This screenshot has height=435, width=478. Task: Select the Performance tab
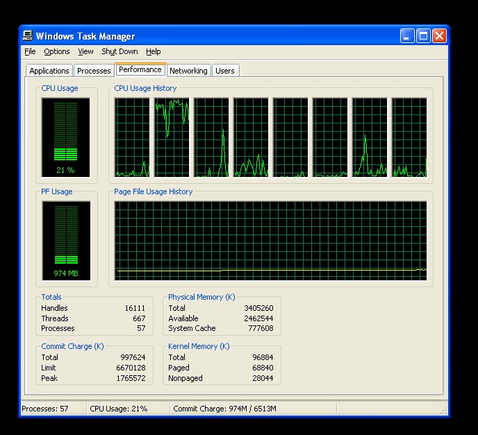(140, 69)
